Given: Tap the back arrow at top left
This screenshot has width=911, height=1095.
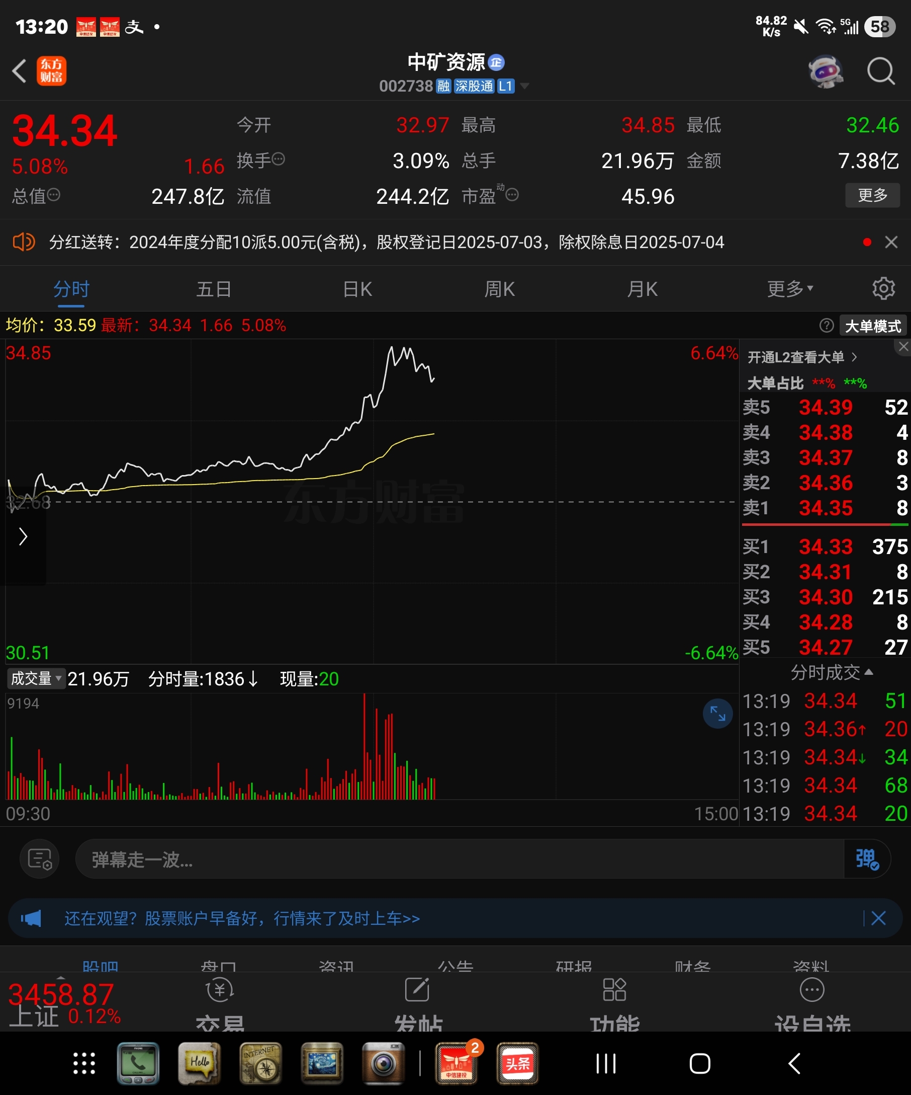Looking at the screenshot, I should click(x=19, y=71).
